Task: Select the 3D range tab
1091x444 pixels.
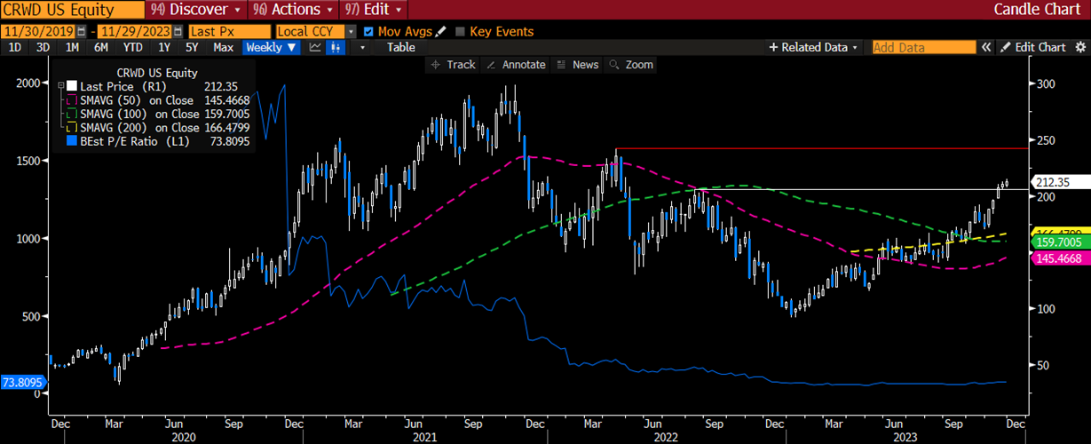Action: pyautogui.click(x=43, y=47)
